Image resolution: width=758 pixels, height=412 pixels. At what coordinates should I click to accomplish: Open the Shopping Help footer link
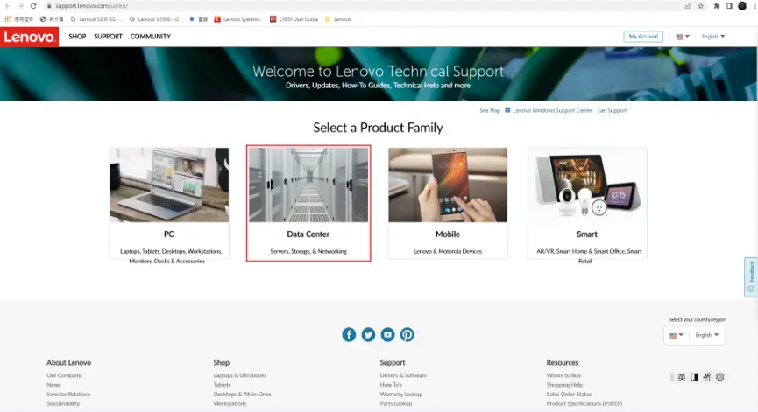[564, 385]
